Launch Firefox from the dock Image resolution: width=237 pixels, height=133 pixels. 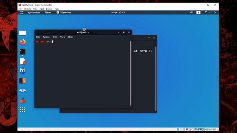pyautogui.click(x=23, y=42)
